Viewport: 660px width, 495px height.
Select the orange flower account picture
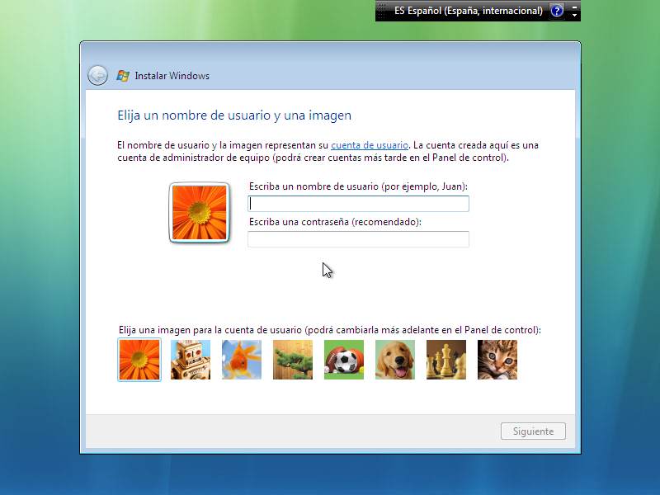(139, 360)
